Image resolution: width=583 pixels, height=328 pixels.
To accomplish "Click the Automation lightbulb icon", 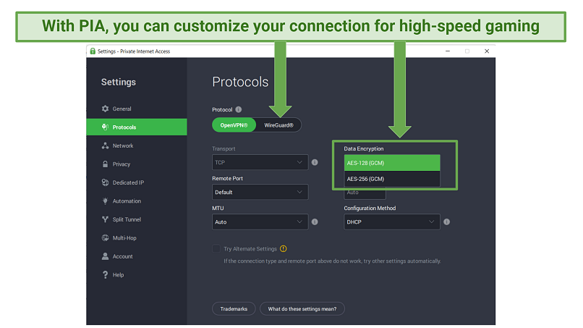I will click(105, 201).
